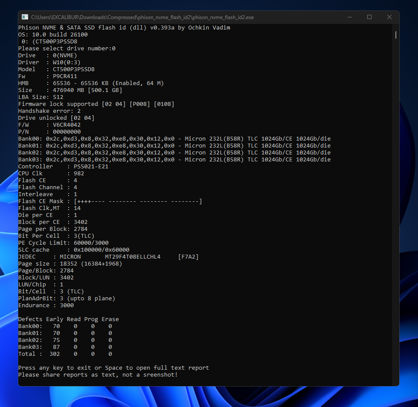
Task: Click the 'Flash Channel : 4' line
Action: click(48, 187)
